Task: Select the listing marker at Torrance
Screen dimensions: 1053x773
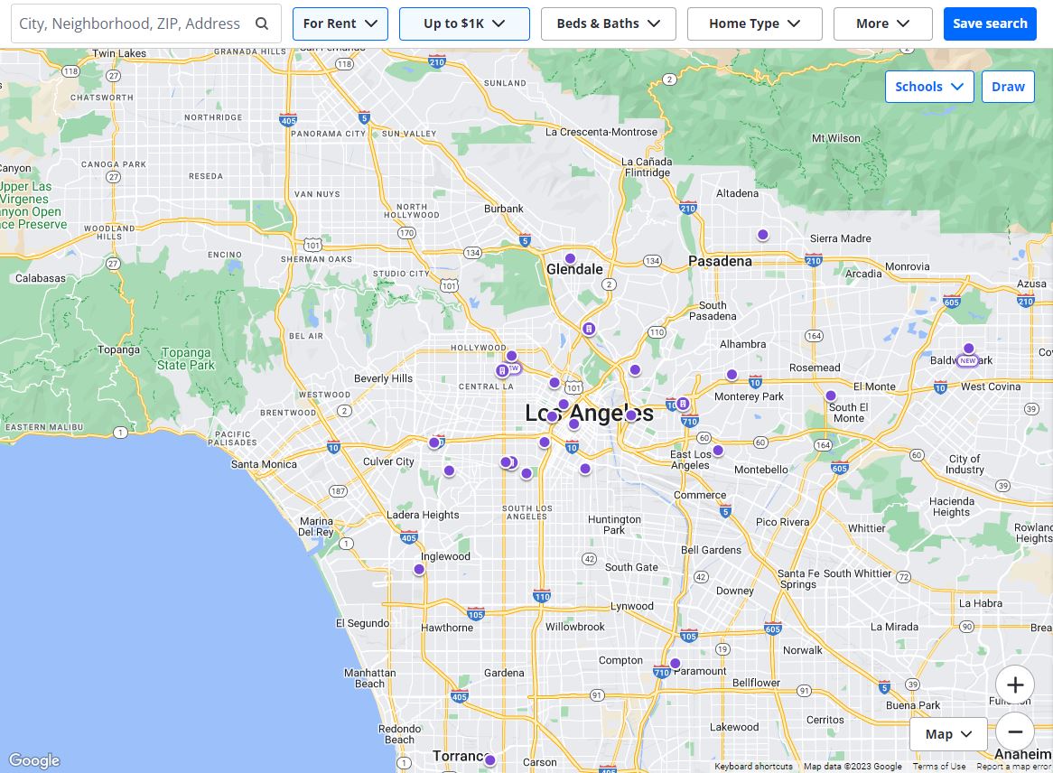Action: [490, 760]
